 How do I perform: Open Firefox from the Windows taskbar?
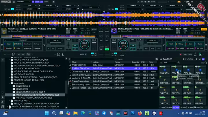140,113
